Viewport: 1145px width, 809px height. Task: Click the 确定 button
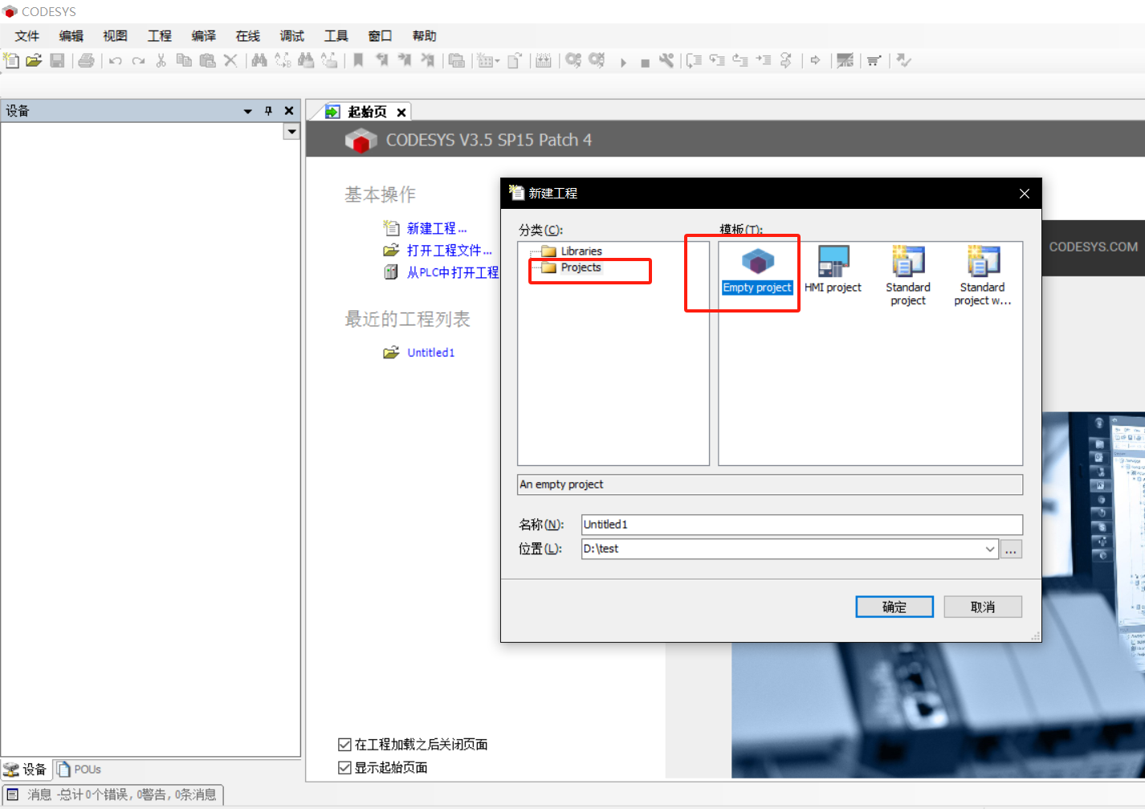pos(894,607)
